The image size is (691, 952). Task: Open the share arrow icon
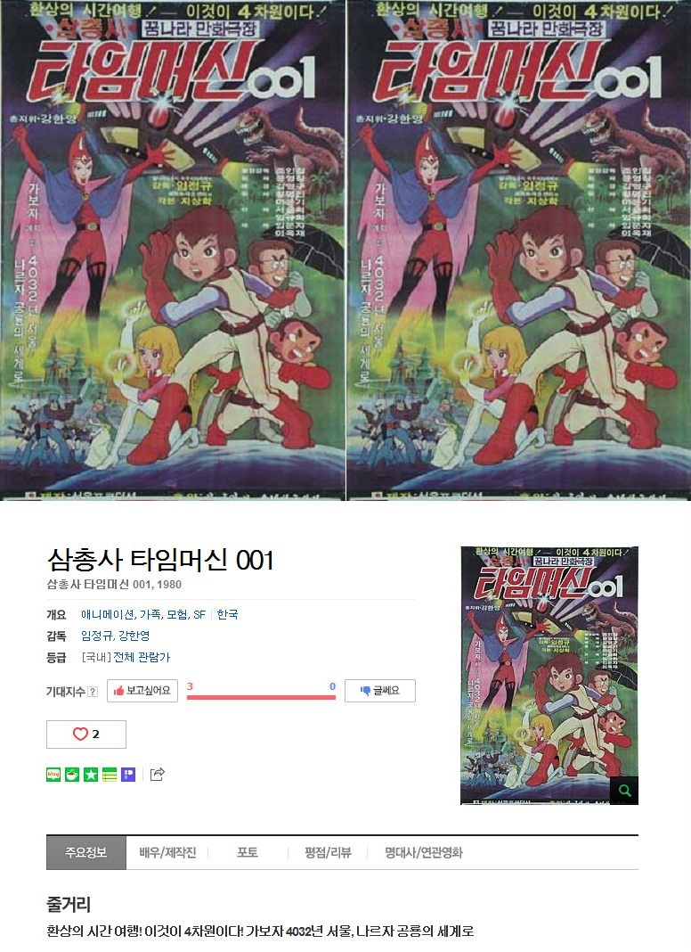click(157, 774)
